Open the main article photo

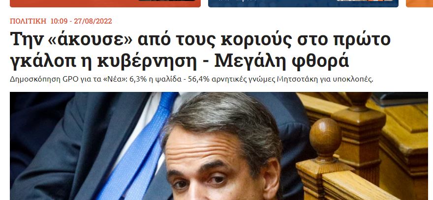click(219, 146)
